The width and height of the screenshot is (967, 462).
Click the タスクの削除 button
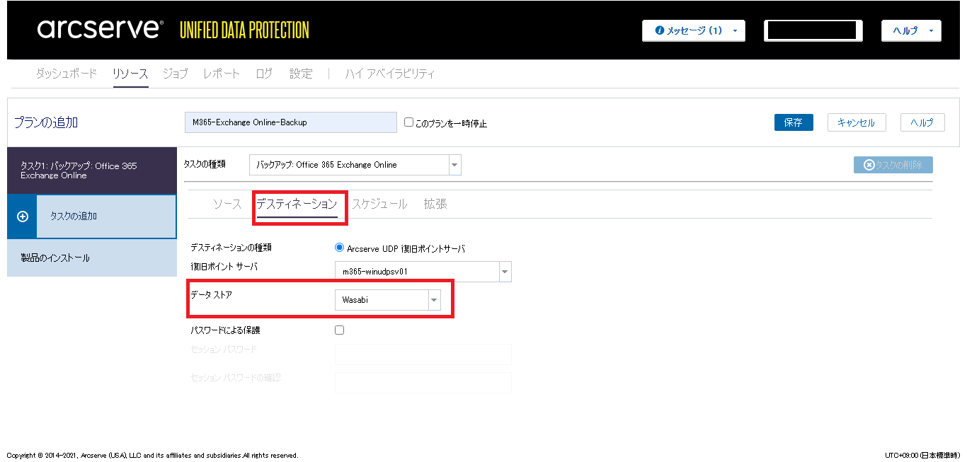[893, 165]
